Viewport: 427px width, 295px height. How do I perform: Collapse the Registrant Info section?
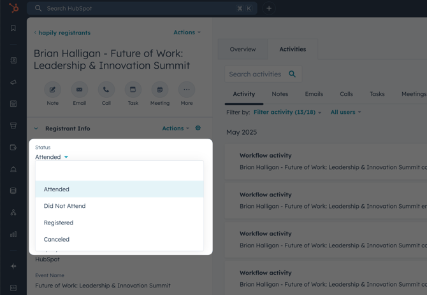(36, 128)
